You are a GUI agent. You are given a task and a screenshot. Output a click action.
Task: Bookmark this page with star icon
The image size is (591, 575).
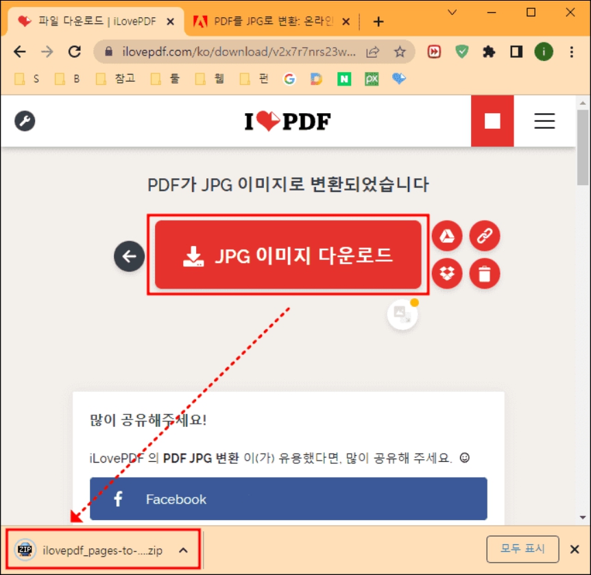(x=400, y=51)
